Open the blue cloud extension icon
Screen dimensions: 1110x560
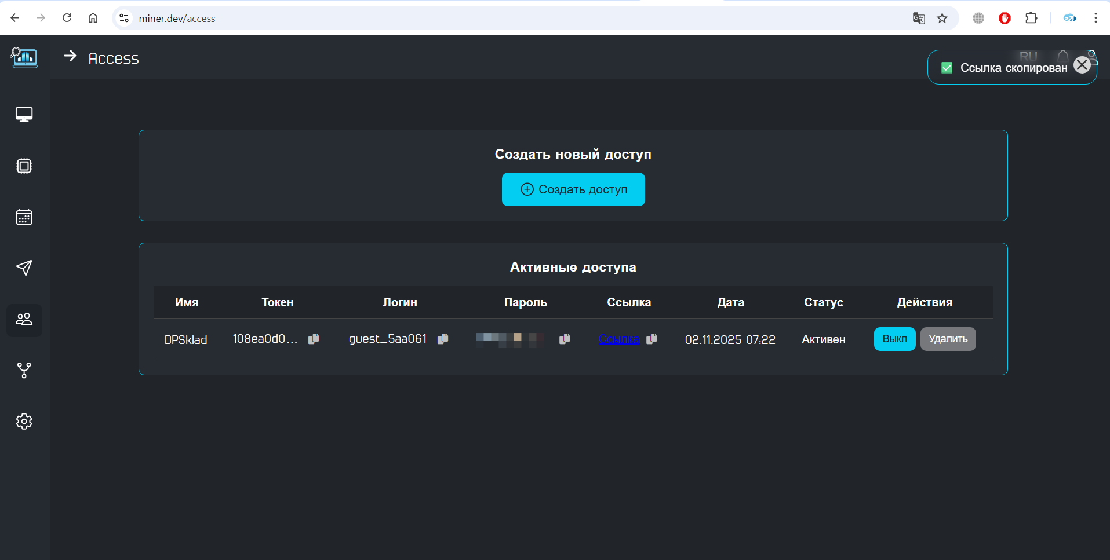coord(1070,18)
